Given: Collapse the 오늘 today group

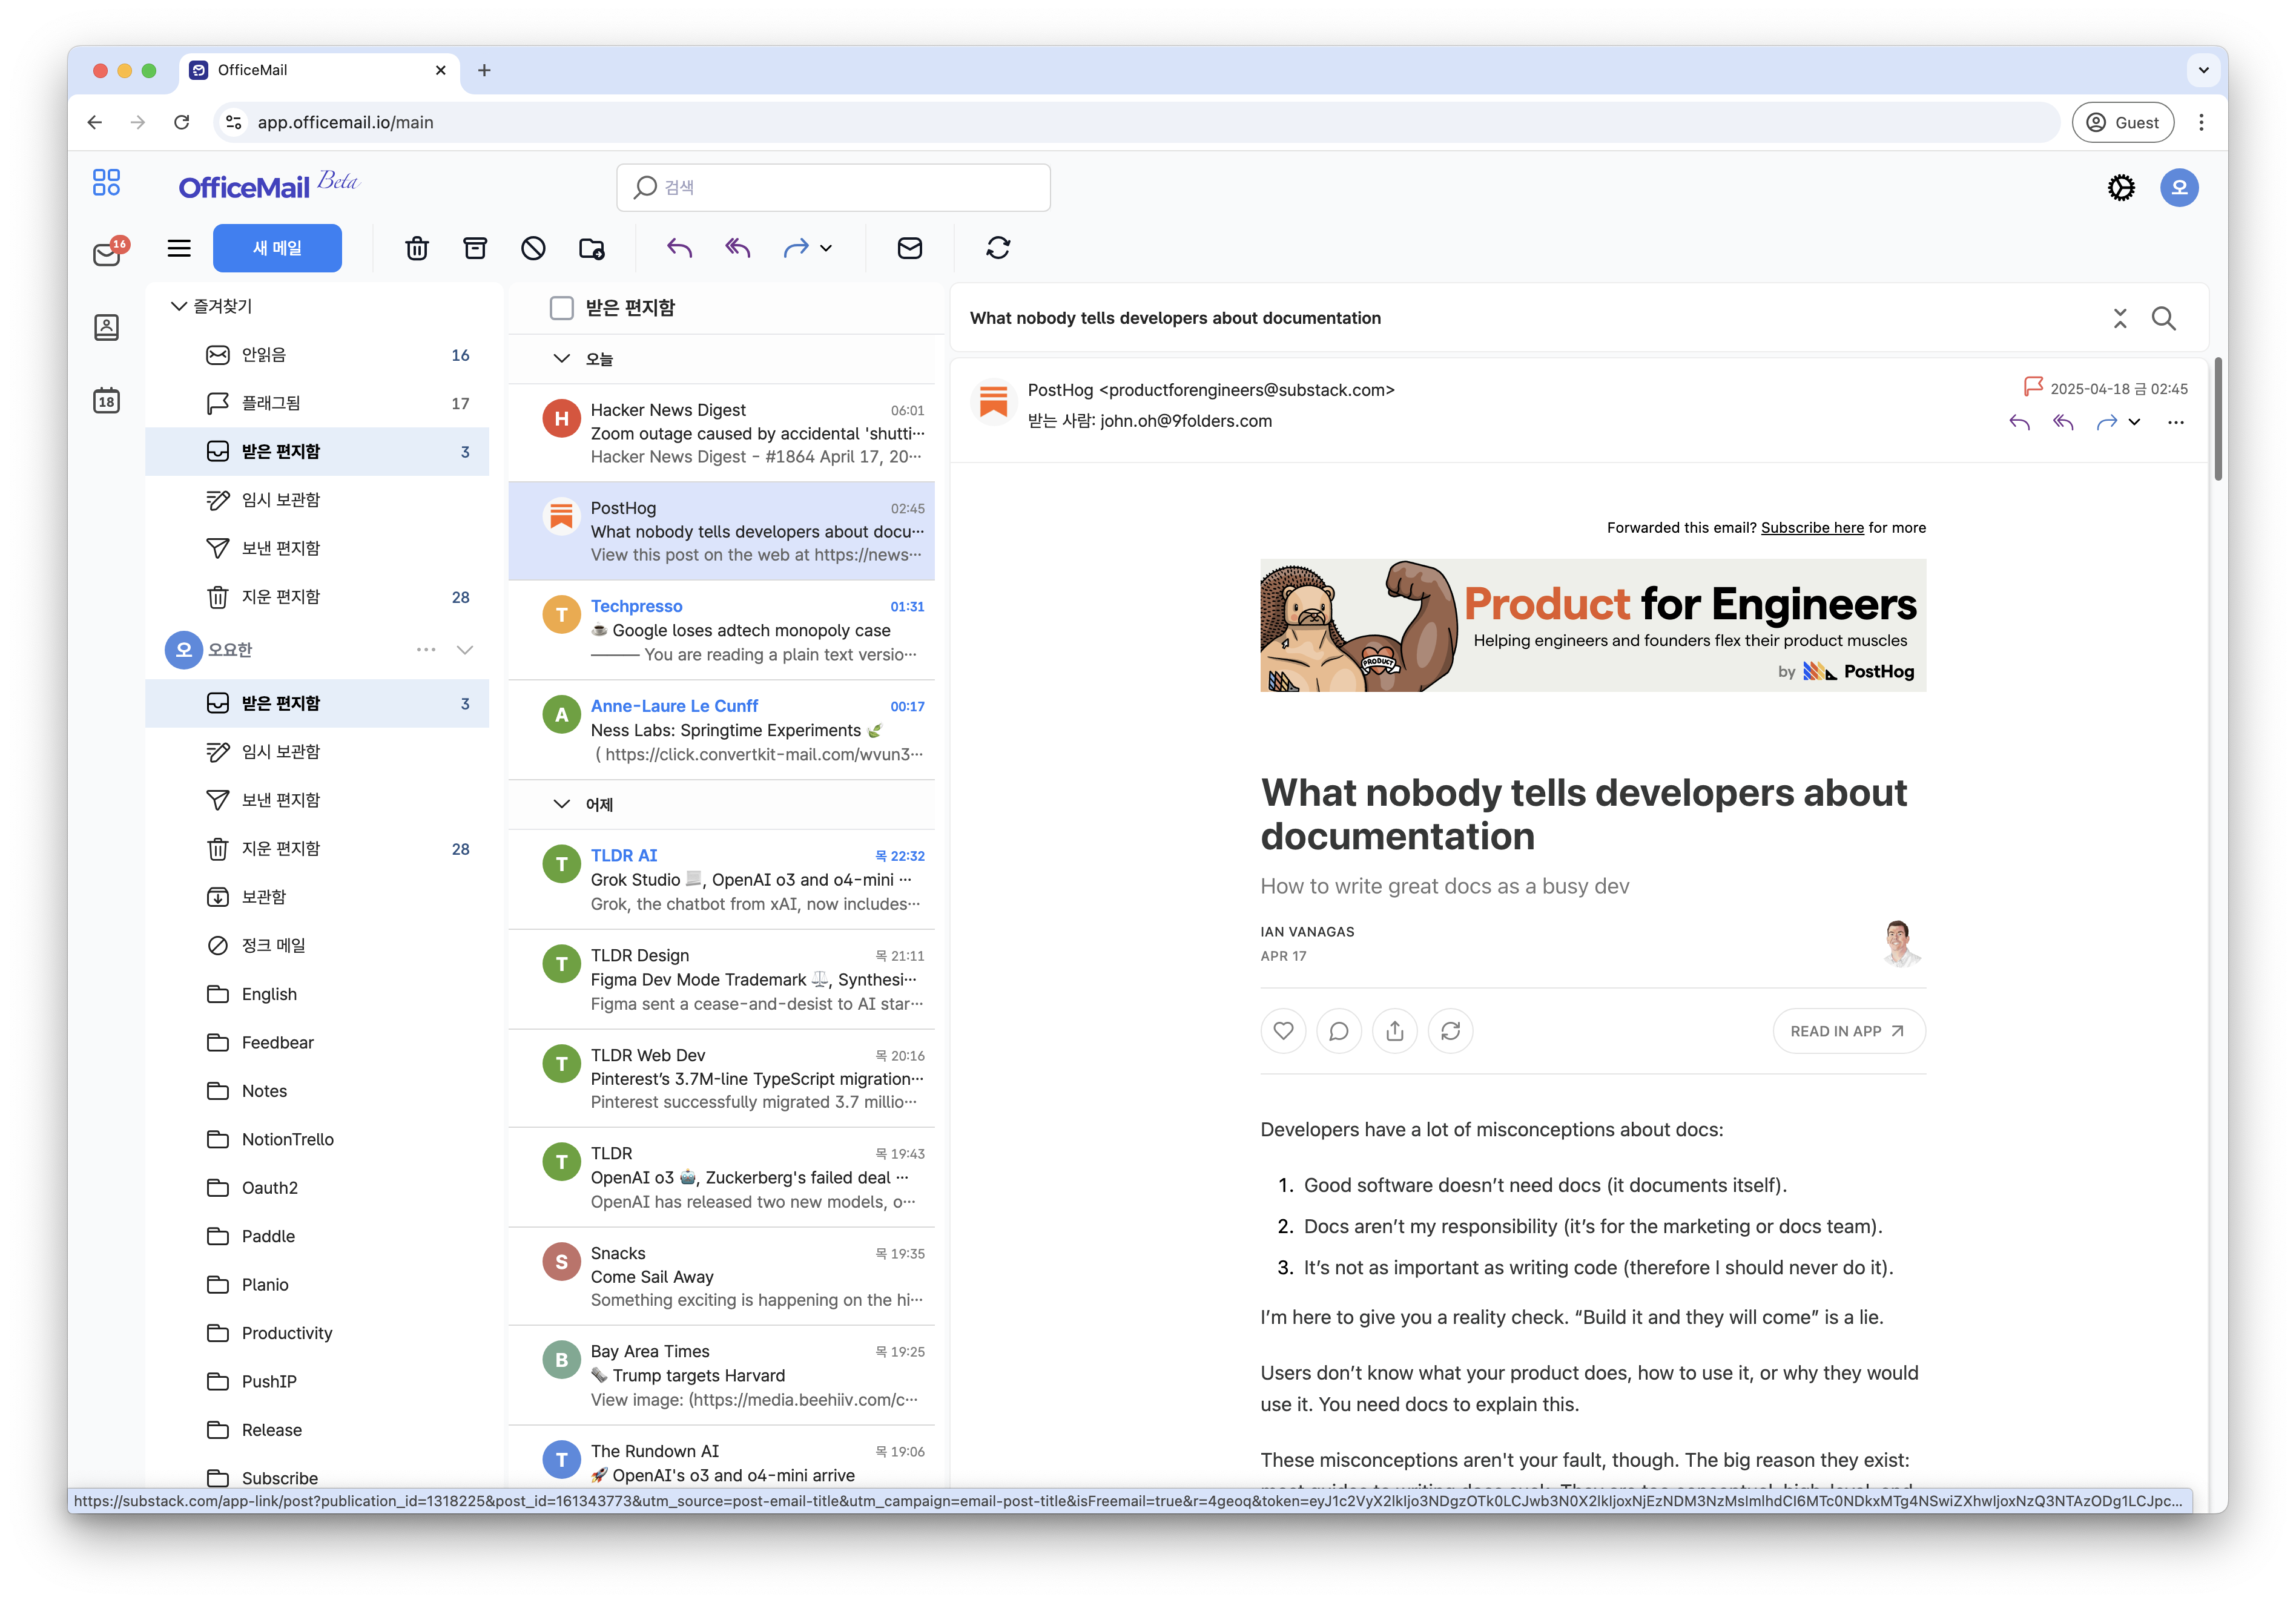Looking at the screenshot, I should pyautogui.click(x=562, y=358).
